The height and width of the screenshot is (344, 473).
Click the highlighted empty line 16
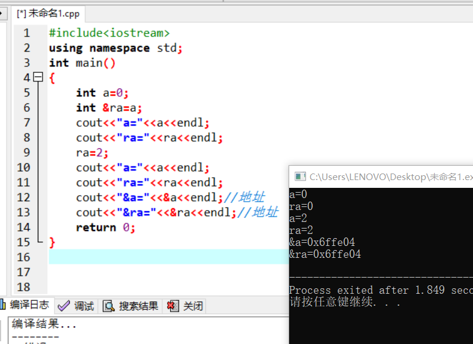point(169,257)
